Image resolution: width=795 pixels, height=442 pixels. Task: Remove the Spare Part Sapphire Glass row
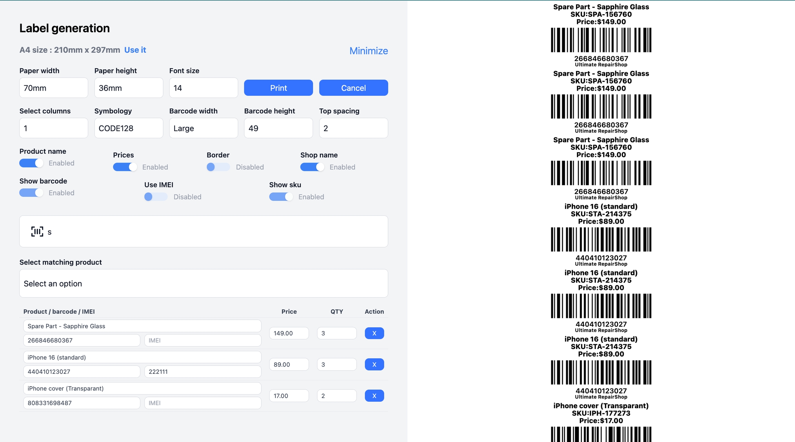[374, 333]
